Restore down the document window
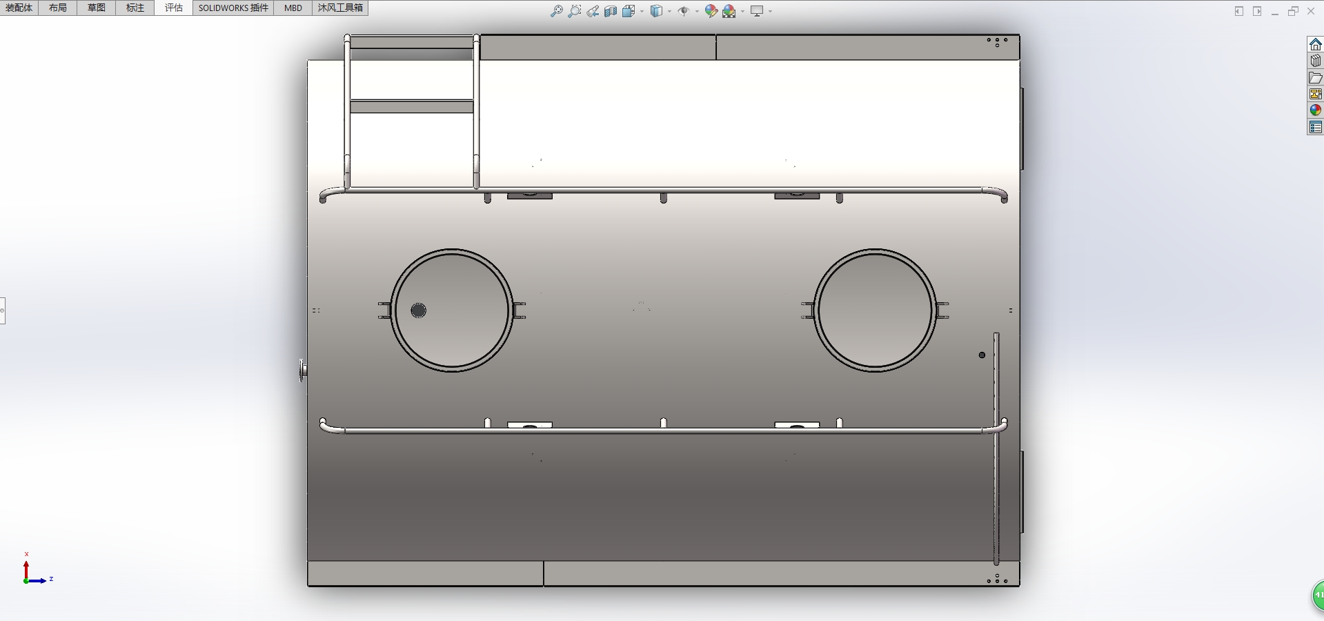1324x621 pixels. coord(1293,11)
